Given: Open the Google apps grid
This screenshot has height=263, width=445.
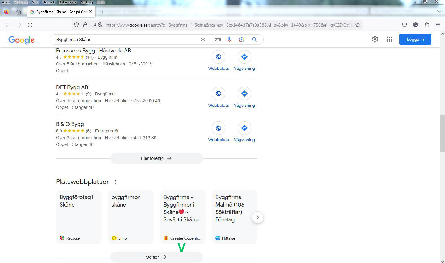Looking at the screenshot, I should [389, 39].
